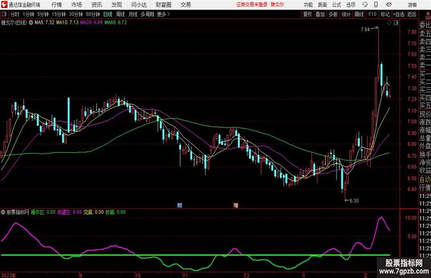The width and height of the screenshot is (431, 278).
Task: Open the 公式 menu
Action: pyautogui.click(x=336, y=5)
